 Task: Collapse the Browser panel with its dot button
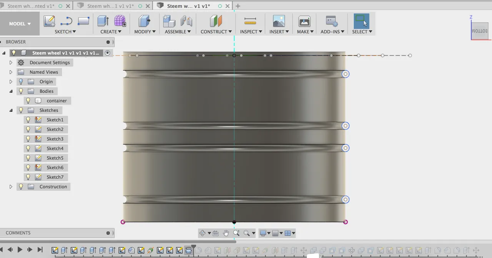(108, 42)
